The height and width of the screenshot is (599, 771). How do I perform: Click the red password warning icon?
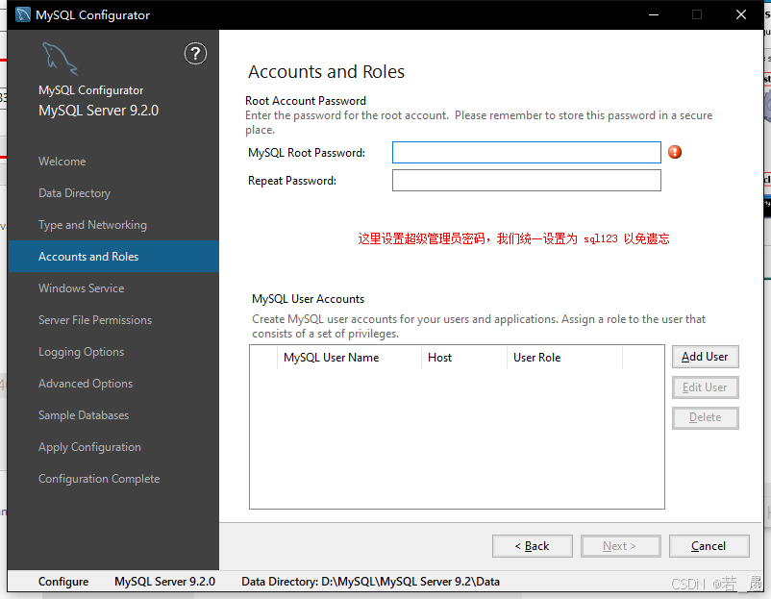click(x=675, y=152)
